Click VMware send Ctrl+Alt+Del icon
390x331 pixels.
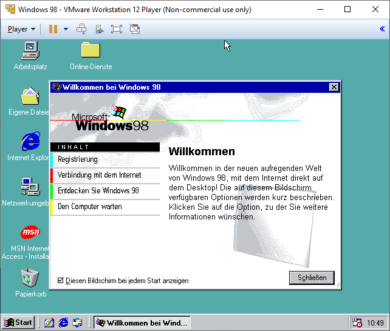81,29
